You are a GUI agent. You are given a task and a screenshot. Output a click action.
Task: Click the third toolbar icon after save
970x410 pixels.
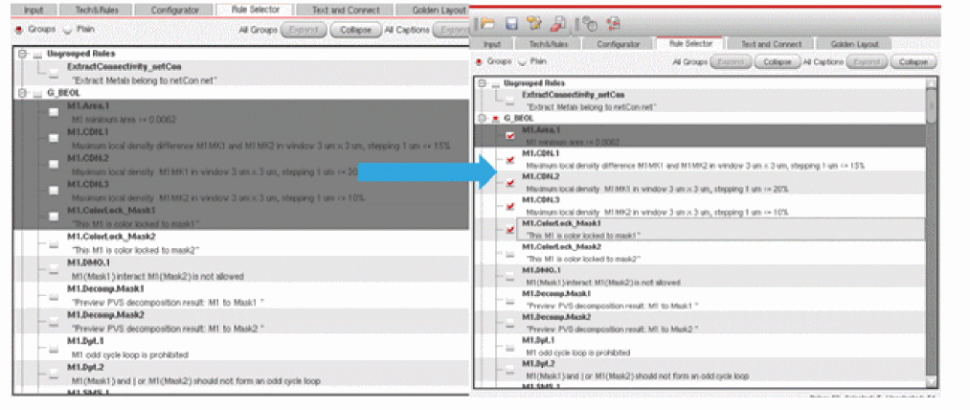[x=532, y=22]
